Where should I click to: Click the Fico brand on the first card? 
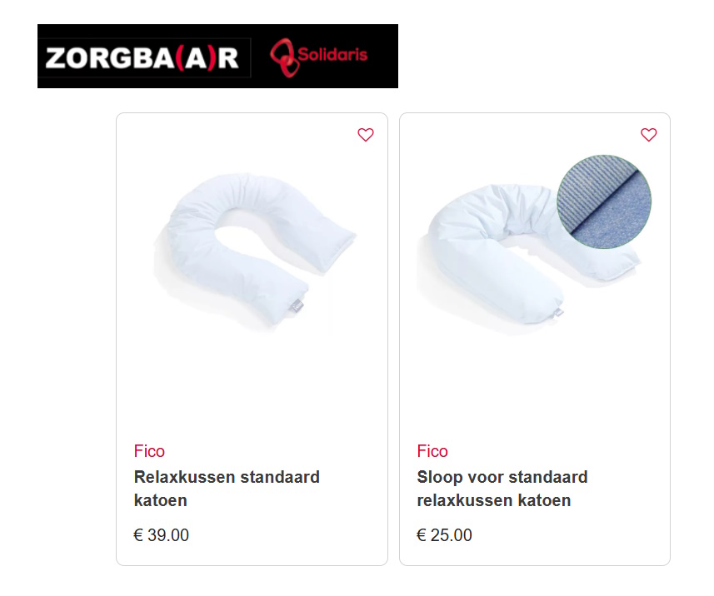point(149,451)
